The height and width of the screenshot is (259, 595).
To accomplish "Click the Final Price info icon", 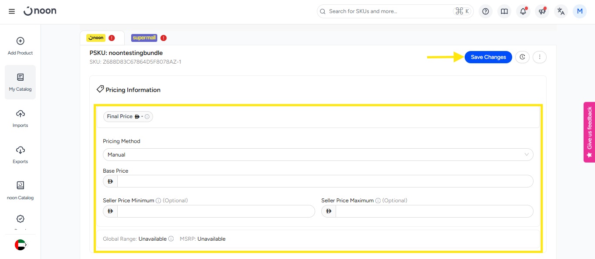I will click(147, 117).
